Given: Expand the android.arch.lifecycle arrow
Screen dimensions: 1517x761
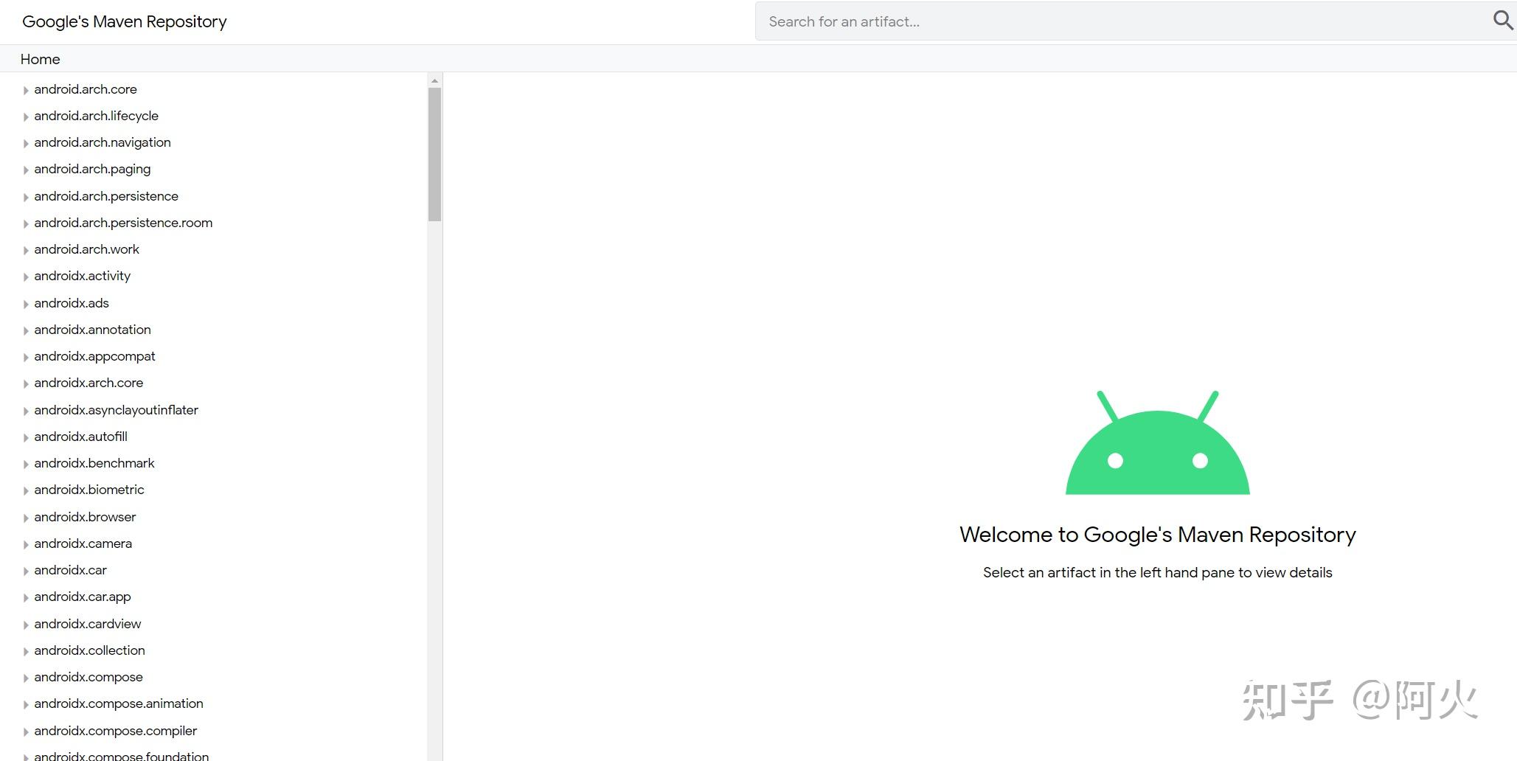Looking at the screenshot, I should point(26,117).
